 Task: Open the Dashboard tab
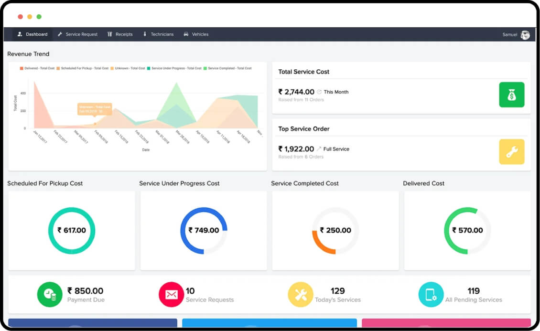(32, 34)
